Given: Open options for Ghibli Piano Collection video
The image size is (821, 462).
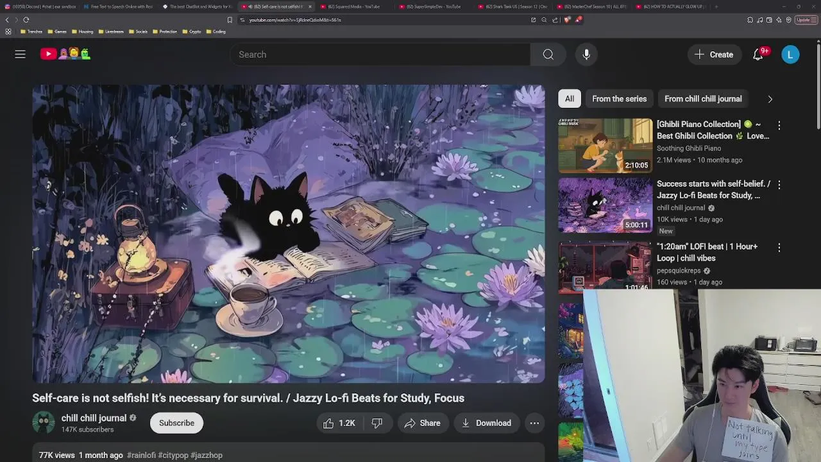Looking at the screenshot, I should [x=779, y=125].
